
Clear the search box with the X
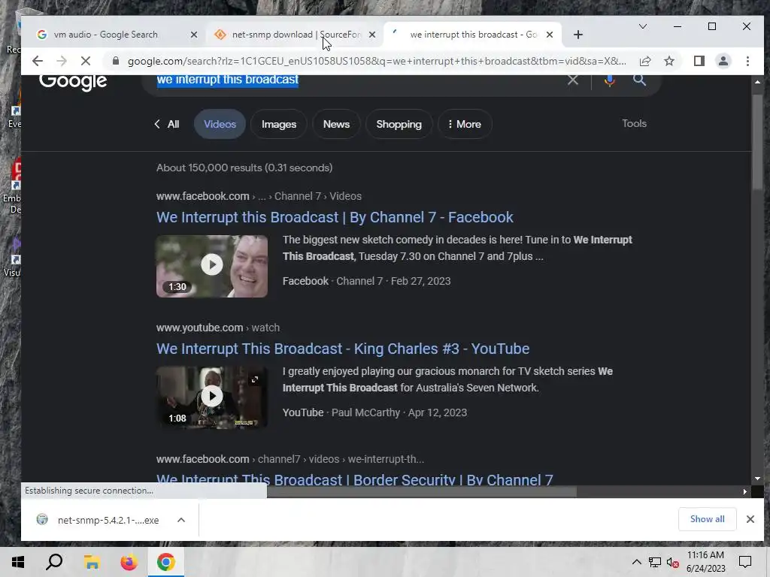point(572,80)
